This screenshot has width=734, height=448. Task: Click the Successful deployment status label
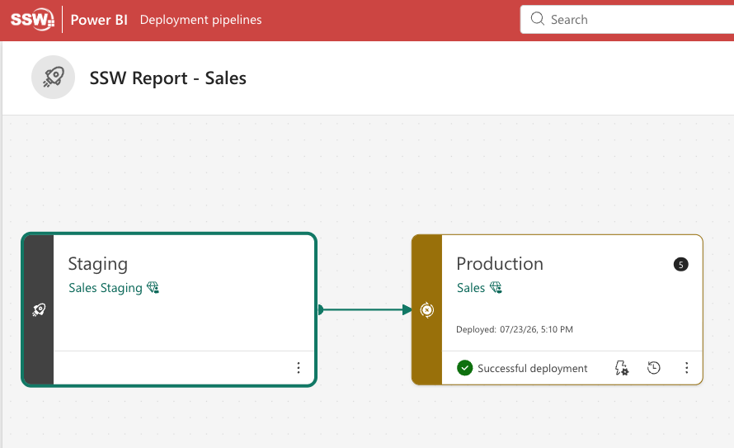532,369
